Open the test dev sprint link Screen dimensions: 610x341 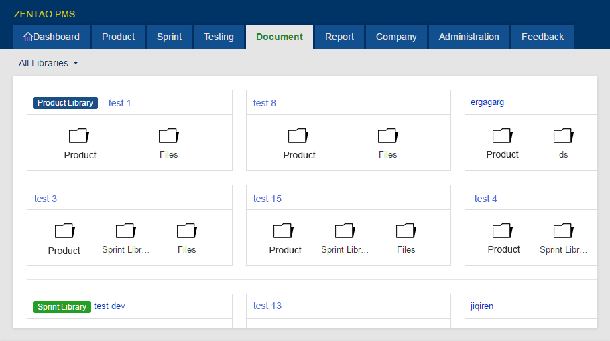109,306
